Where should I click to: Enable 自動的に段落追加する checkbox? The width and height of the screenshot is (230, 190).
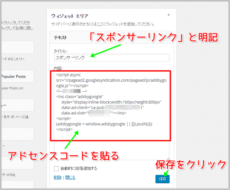coord(56,168)
